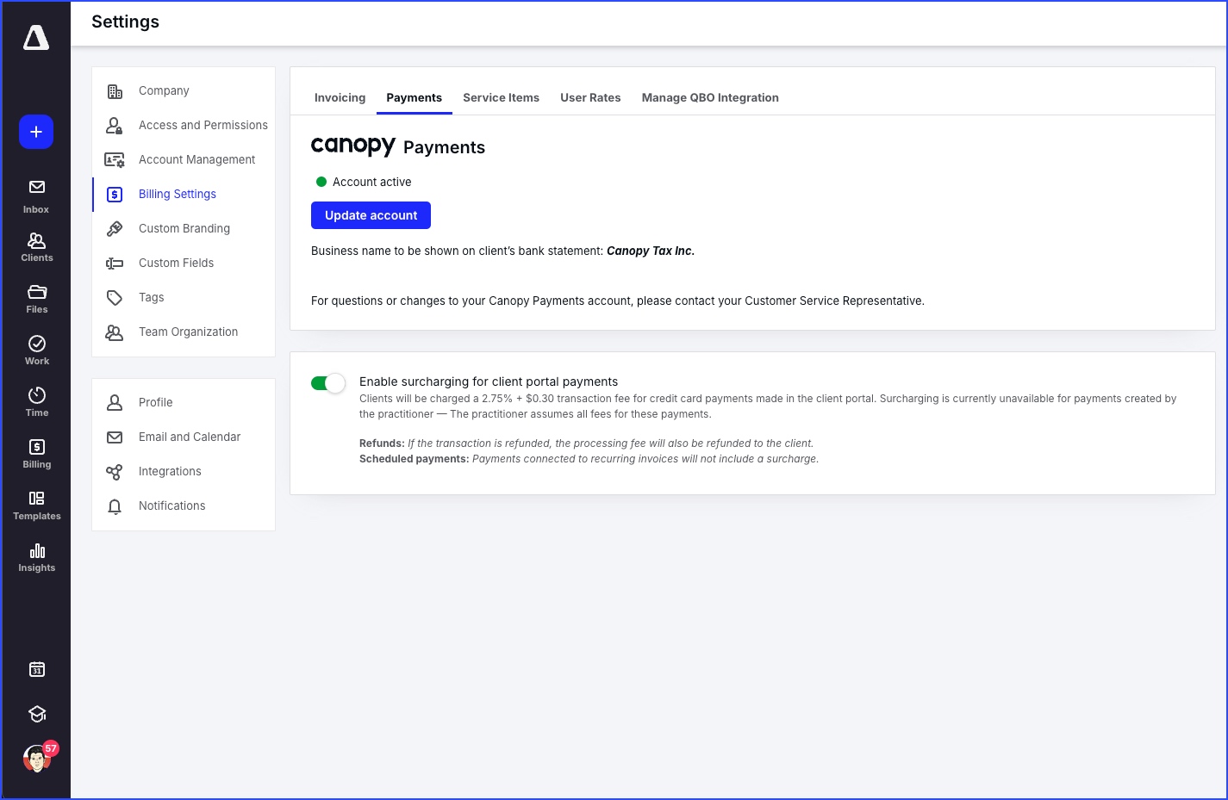This screenshot has width=1228, height=800.
Task: Open Custom Branding settings
Action: [184, 229]
